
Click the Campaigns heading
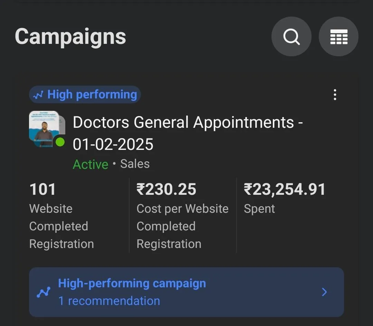[70, 37]
